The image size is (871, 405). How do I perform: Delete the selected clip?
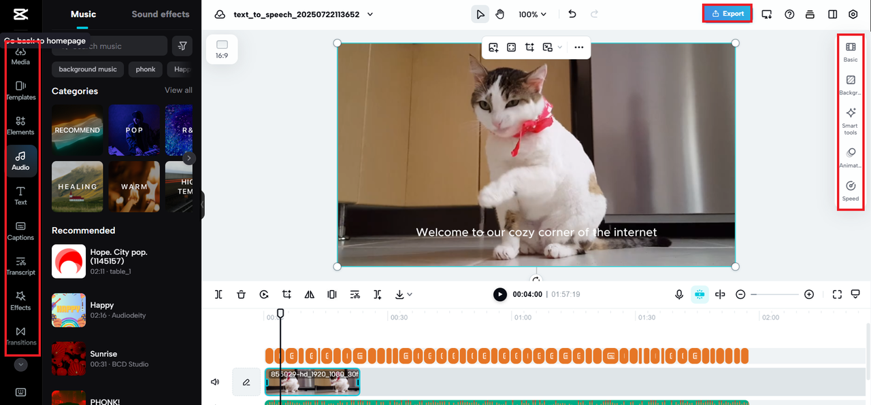coord(241,294)
